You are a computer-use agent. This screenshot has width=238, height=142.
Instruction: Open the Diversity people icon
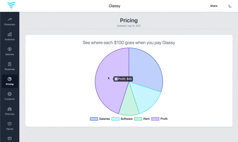coord(10,109)
